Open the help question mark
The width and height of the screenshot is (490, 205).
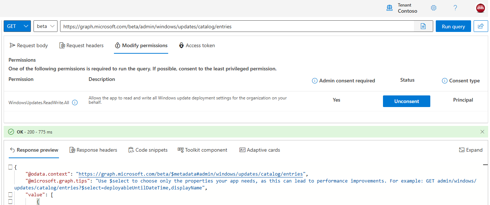455,8
